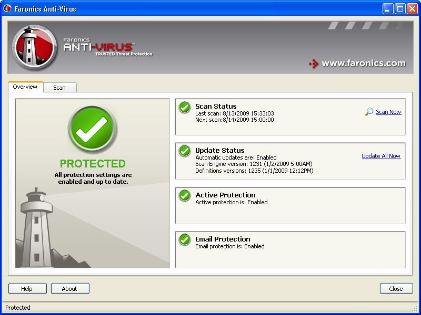Click the Faronics icon in the title bar
The width and height of the screenshot is (421, 315).
6,8
